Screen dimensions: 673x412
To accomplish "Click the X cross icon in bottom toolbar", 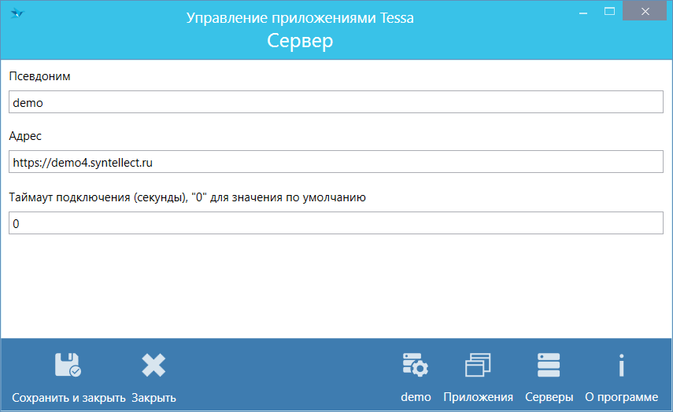I will pos(153,366).
